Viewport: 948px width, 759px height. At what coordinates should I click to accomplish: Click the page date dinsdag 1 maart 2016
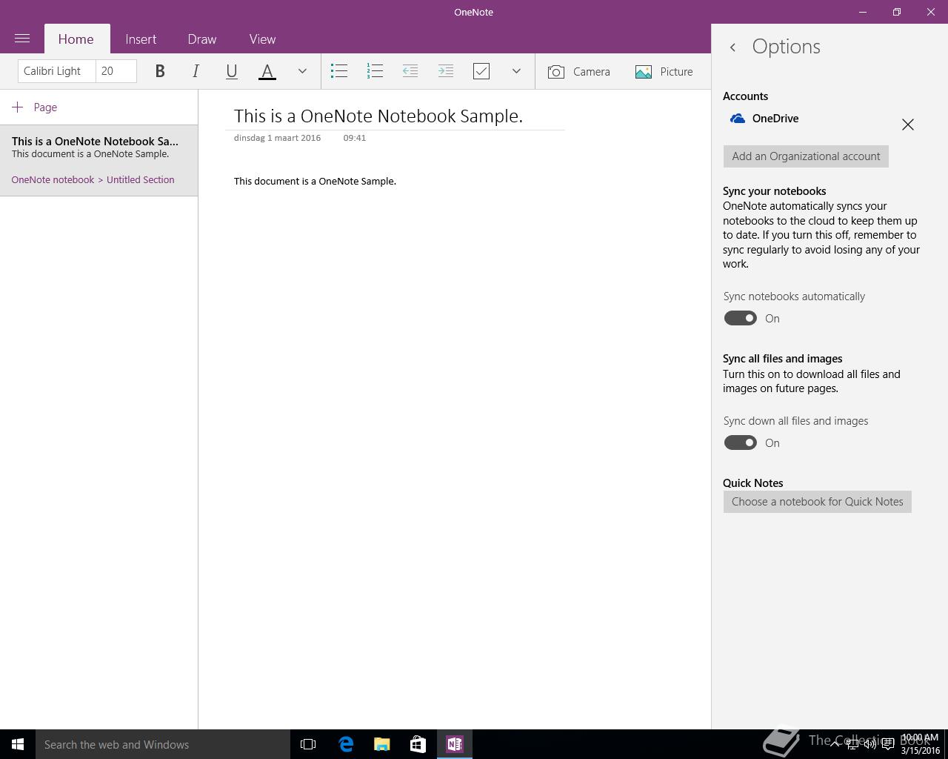[x=277, y=138]
